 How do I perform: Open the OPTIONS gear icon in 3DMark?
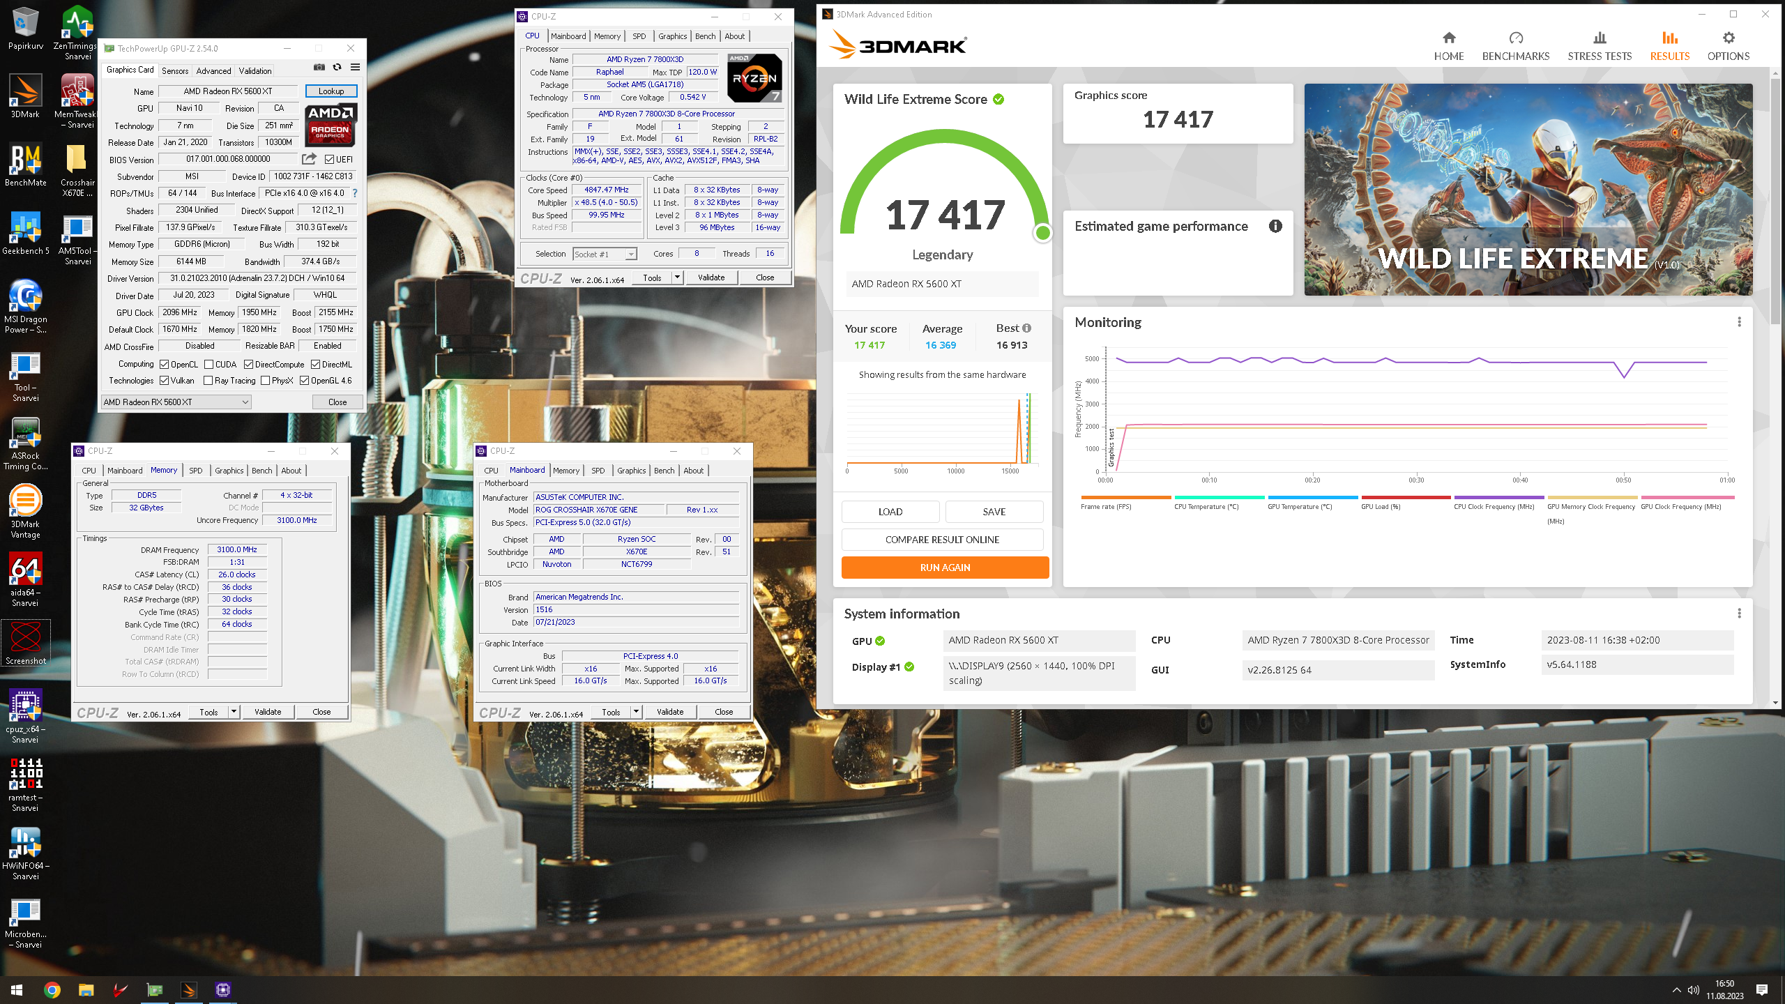1729,38
